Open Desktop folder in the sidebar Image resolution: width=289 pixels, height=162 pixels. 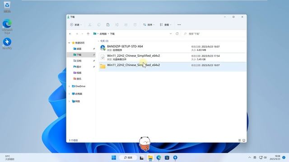coord(77,49)
